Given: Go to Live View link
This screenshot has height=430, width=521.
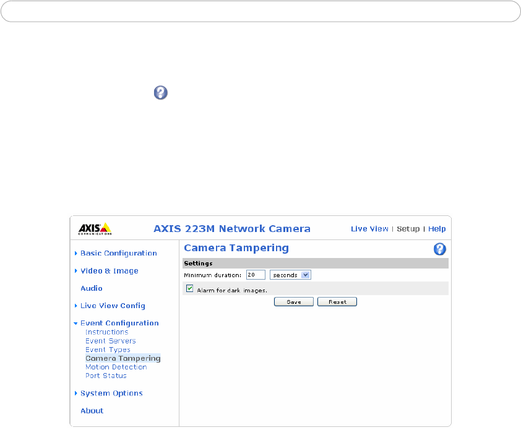Looking at the screenshot, I should [x=369, y=229].
